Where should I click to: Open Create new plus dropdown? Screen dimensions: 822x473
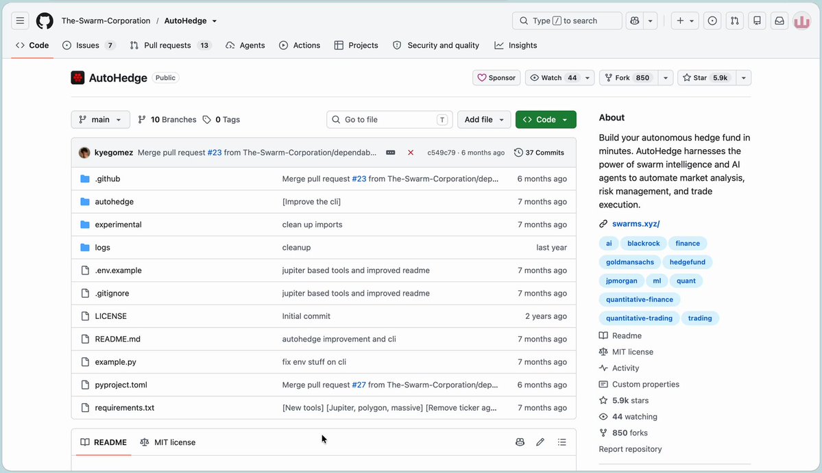click(x=685, y=21)
